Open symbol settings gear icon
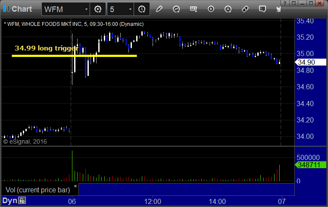This screenshot has width=328, height=207. [98, 9]
